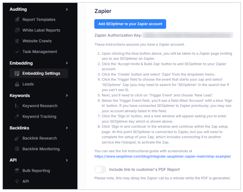The width and height of the screenshot is (243, 192).
Task: Select the Task Management checkmark icon
Action: (17, 52)
